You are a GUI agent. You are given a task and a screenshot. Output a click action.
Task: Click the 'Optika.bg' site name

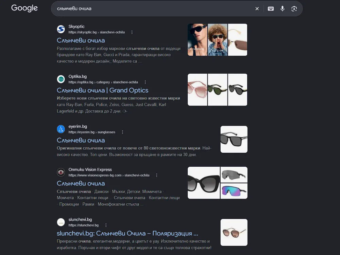pyautogui.click(x=78, y=76)
